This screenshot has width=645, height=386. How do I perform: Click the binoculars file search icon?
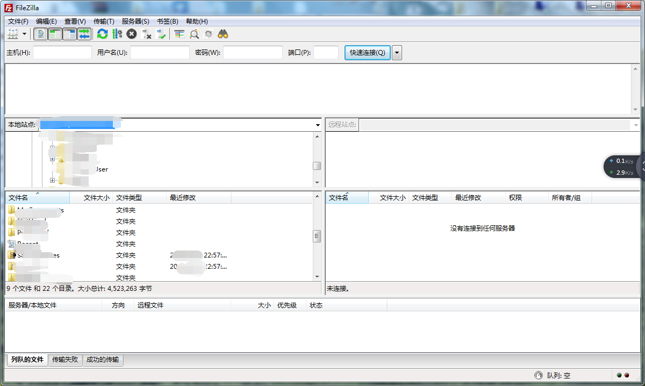(223, 34)
